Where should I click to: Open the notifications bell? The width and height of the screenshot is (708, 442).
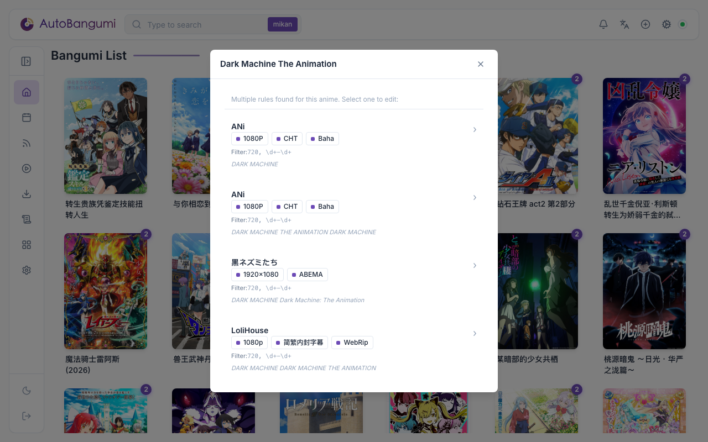point(603,24)
